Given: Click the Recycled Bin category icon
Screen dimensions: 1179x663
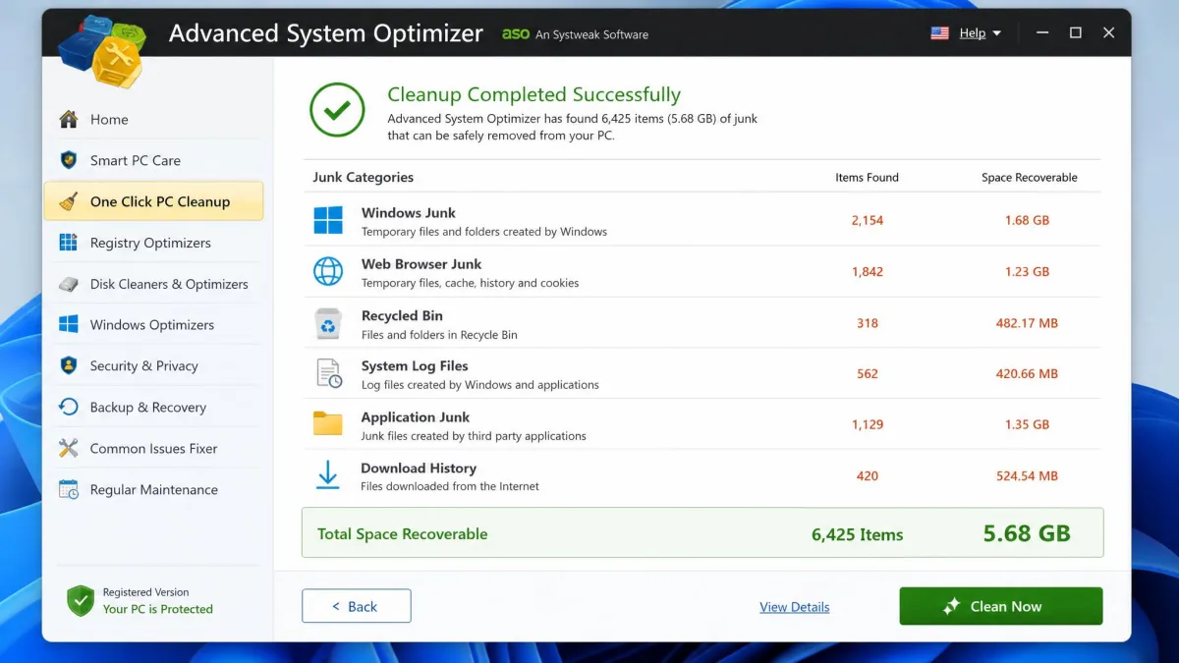Looking at the screenshot, I should click(328, 323).
